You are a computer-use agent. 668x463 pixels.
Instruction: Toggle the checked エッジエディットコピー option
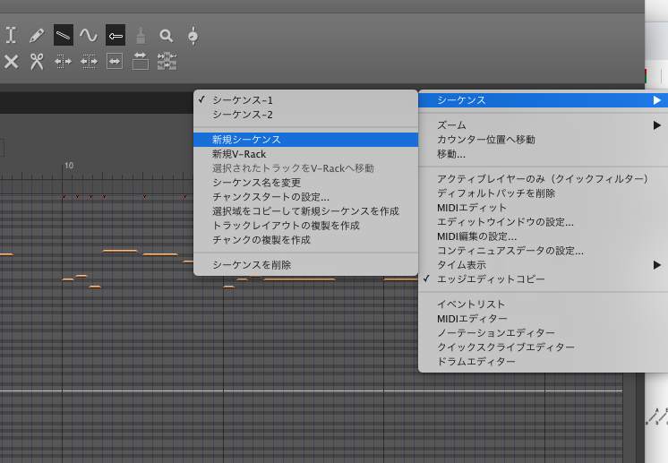coord(544,279)
